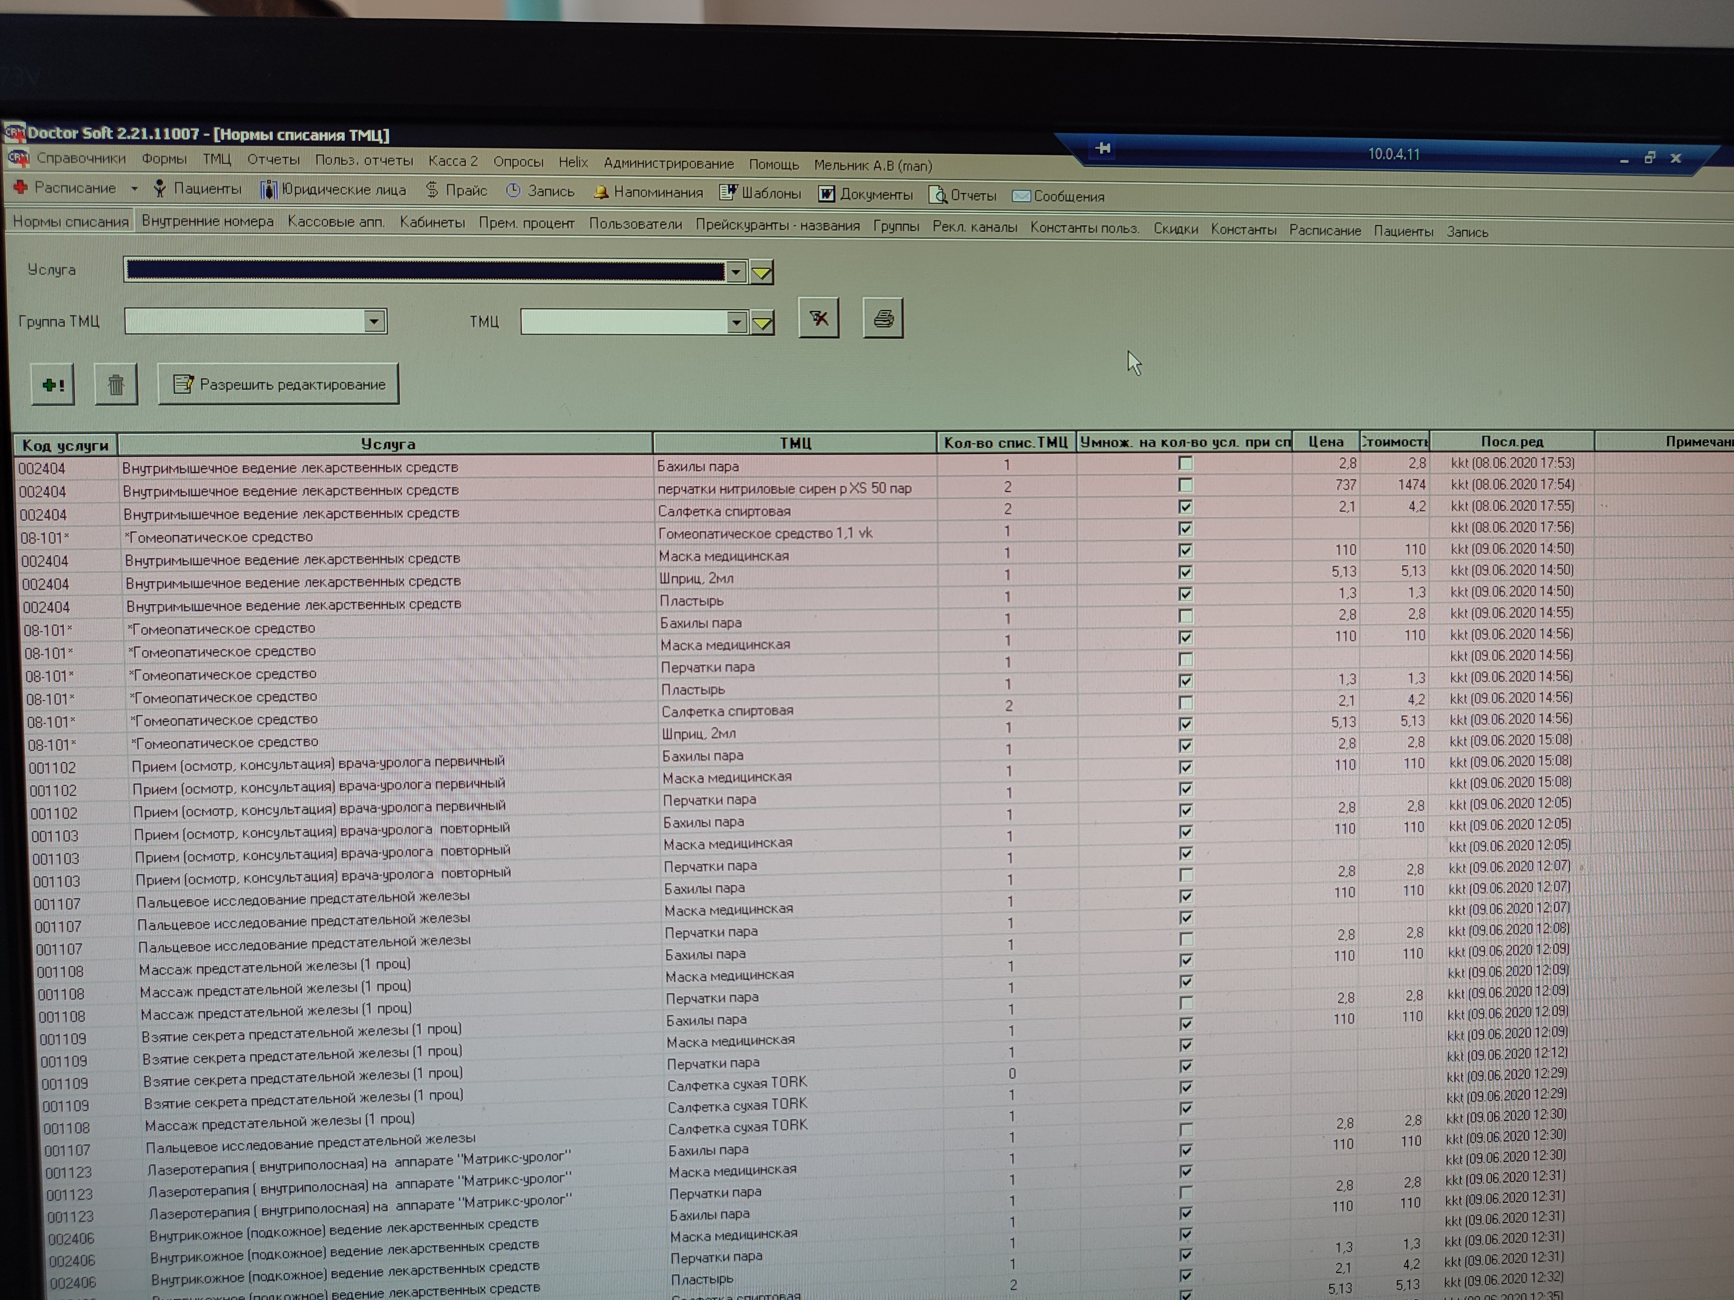The width and height of the screenshot is (1734, 1300).
Task: Click Разрешить редактирование button
Action: tap(278, 385)
